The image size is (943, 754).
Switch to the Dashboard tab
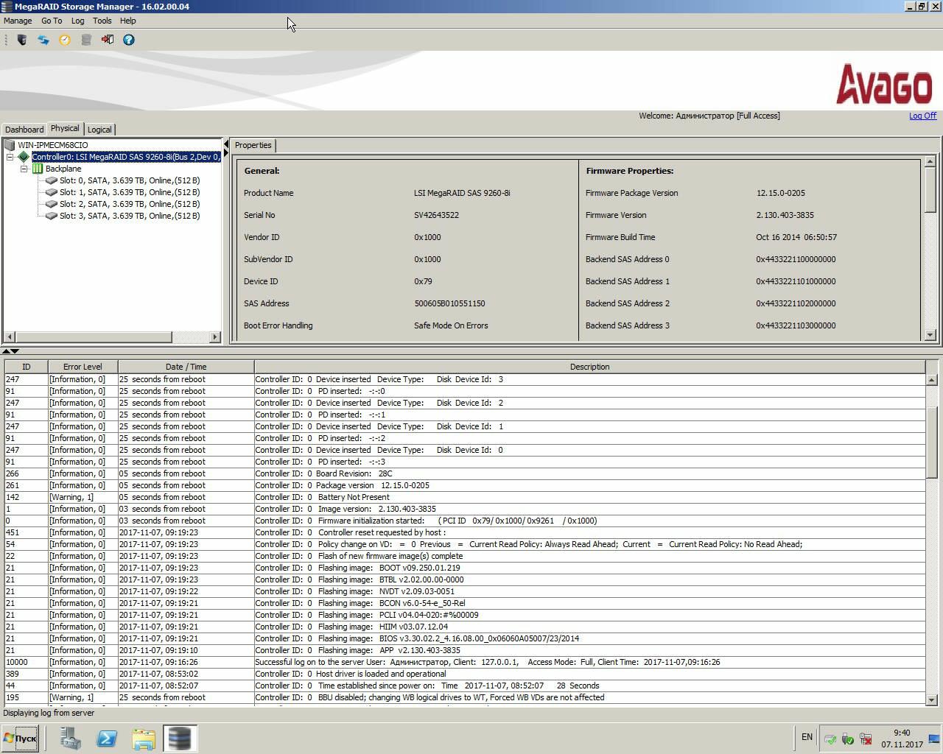pos(24,130)
